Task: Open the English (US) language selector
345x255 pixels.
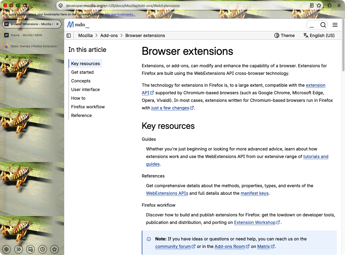Action: (x=319, y=35)
